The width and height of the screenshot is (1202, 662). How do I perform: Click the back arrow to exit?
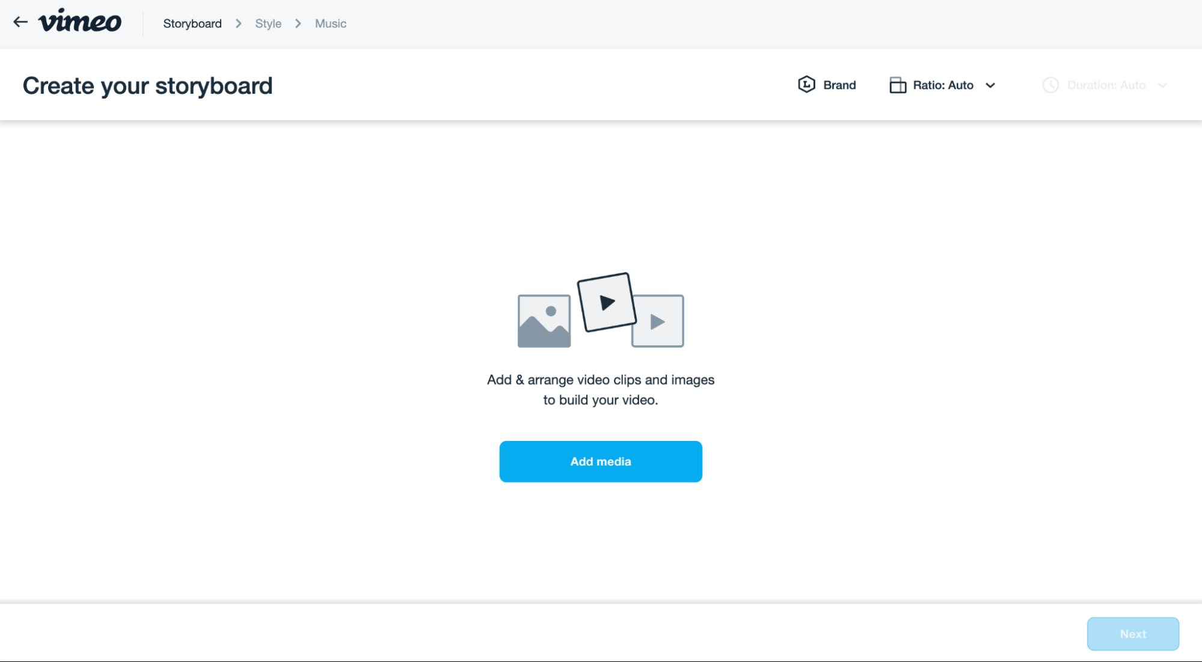click(x=20, y=22)
